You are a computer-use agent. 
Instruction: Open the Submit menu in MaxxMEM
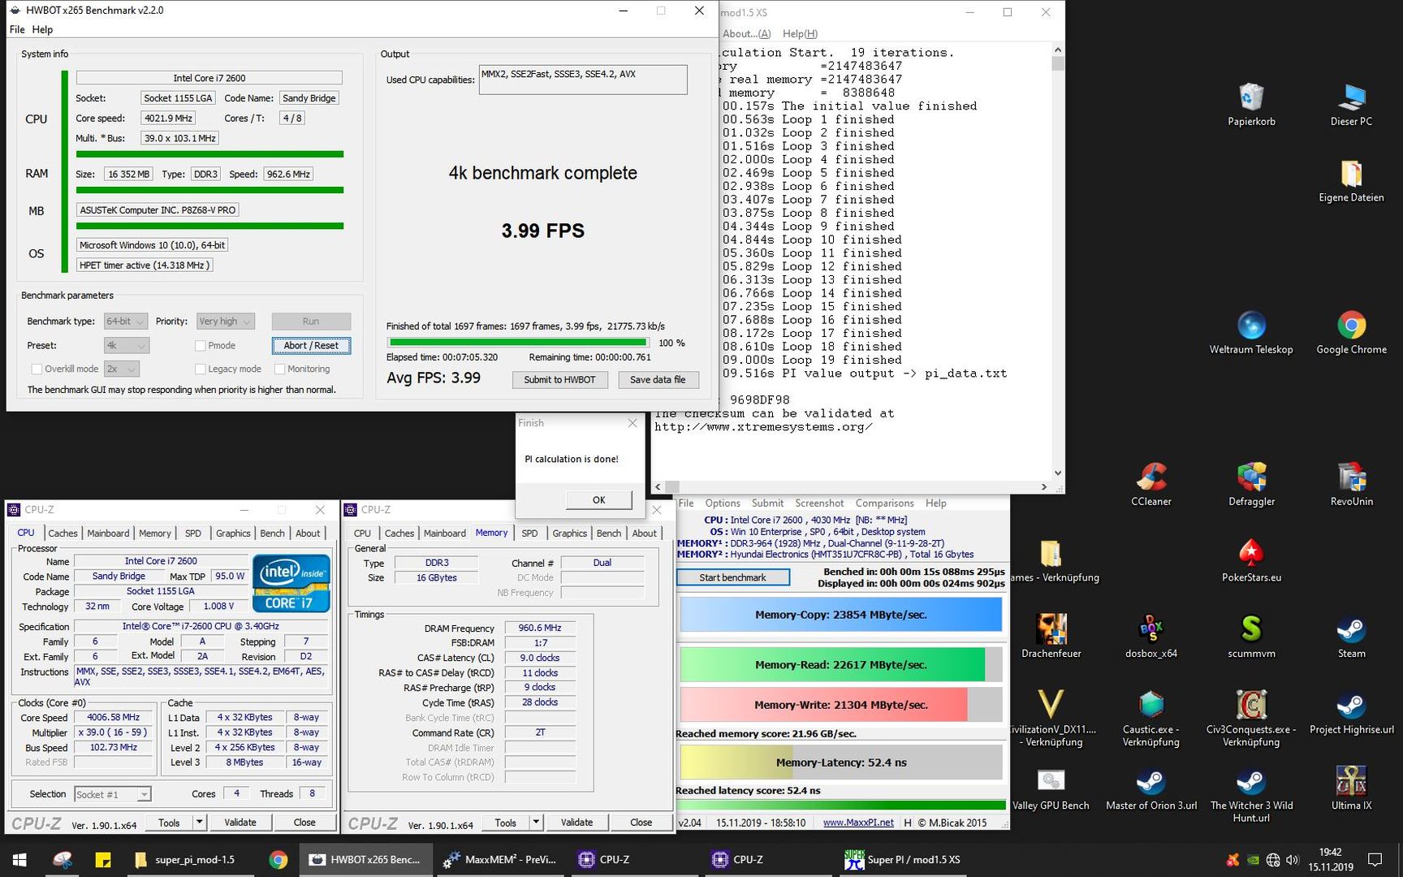click(767, 503)
